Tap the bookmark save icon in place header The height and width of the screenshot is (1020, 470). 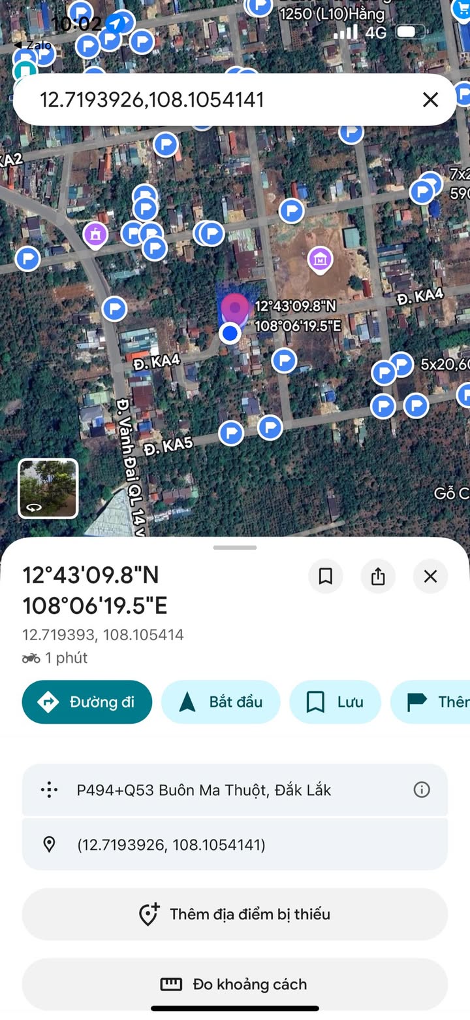tap(326, 576)
